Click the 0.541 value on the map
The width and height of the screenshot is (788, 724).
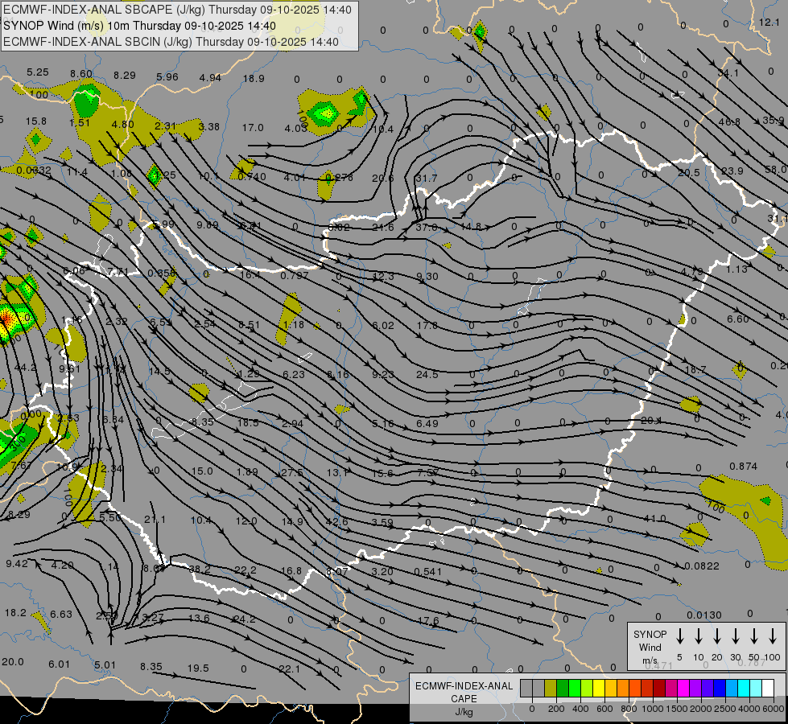click(x=428, y=571)
